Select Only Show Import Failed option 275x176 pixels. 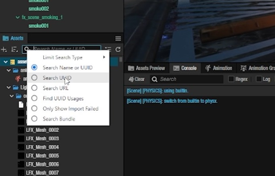(x=34, y=109)
